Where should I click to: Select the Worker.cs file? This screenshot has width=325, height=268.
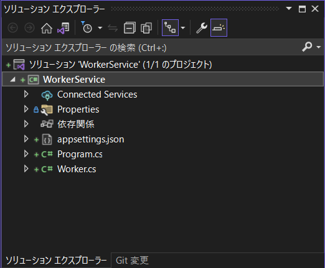(x=77, y=169)
